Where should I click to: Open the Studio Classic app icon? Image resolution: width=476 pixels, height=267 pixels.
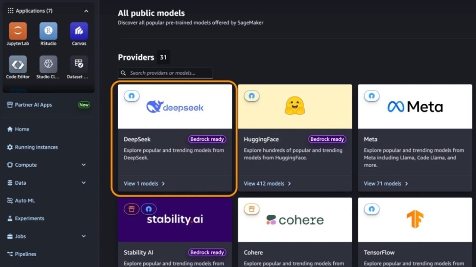48,65
